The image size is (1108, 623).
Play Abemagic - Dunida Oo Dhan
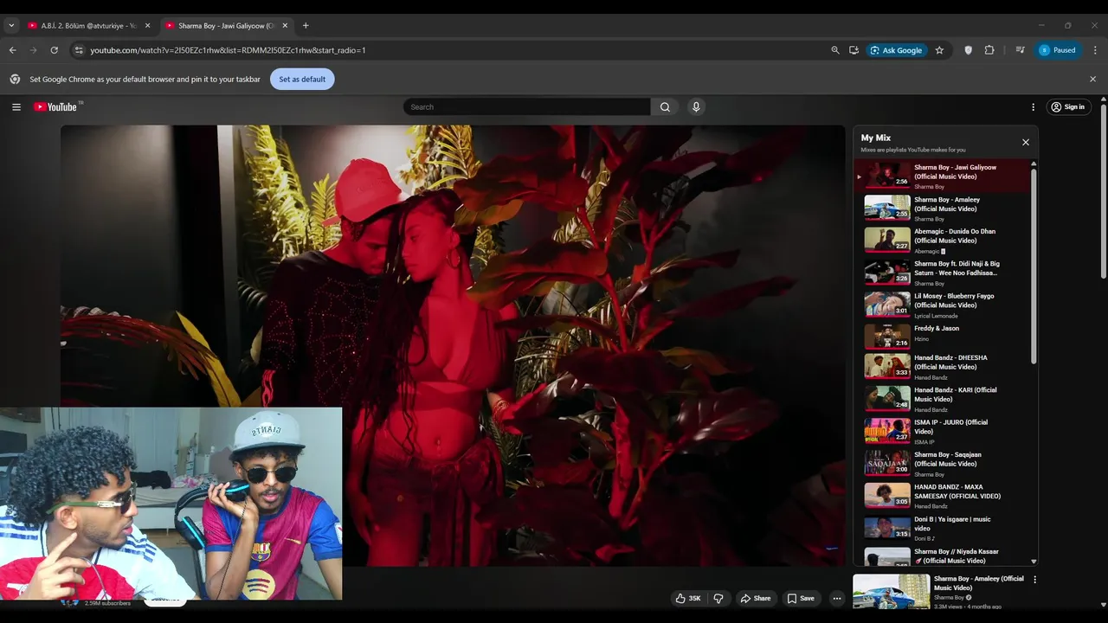point(943,241)
